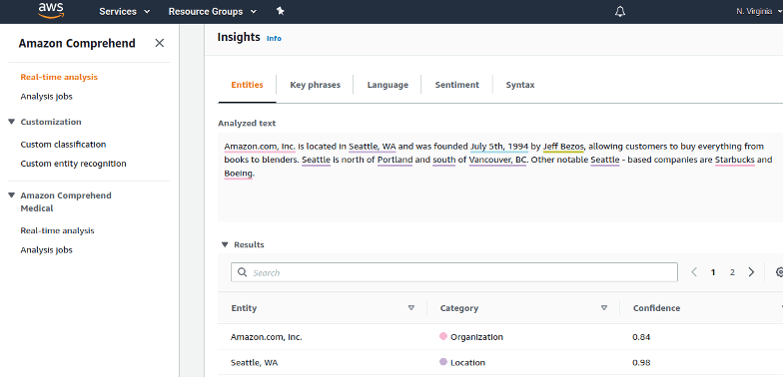The image size is (783, 377).
Task: Click the Entity column header
Action: pyautogui.click(x=244, y=308)
